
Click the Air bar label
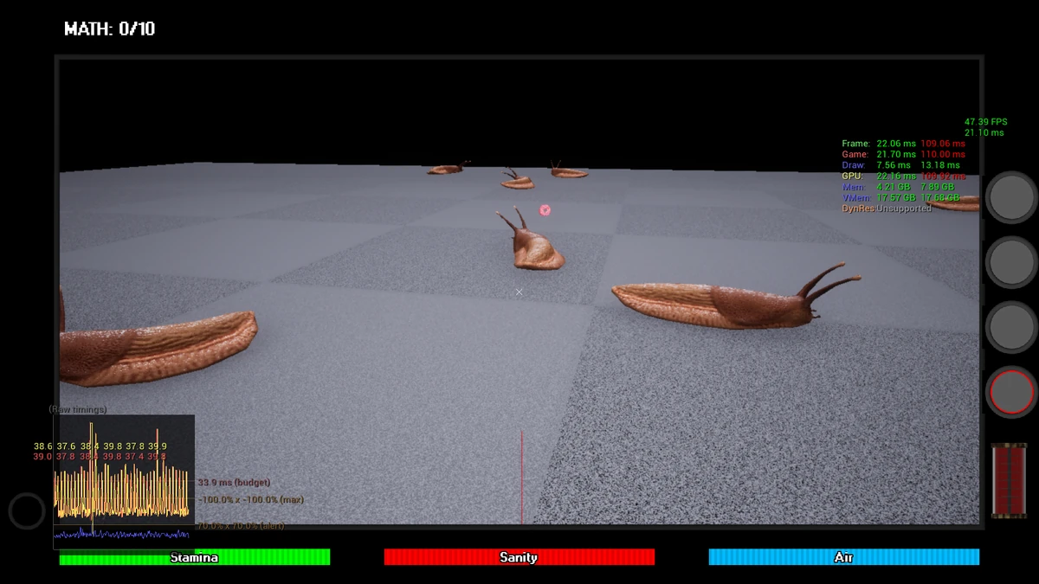tap(843, 558)
